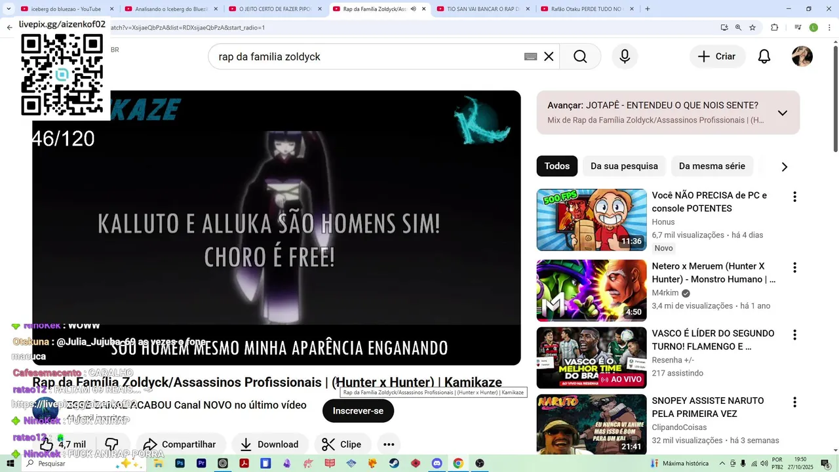
Task: Open Steam from the taskbar
Action: [x=394, y=463]
